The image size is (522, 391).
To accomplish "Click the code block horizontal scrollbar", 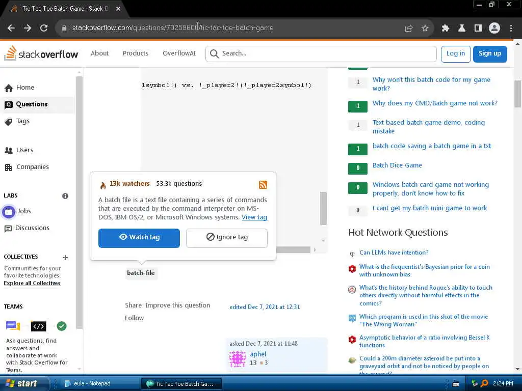I will coord(293,249).
